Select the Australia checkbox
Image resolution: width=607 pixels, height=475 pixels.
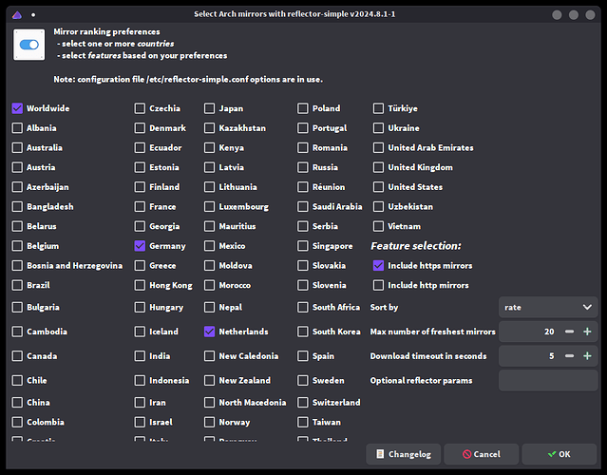tap(17, 148)
